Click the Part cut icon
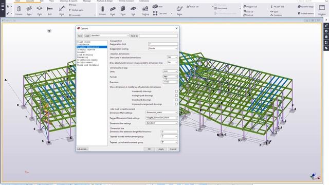 pos(245,15)
